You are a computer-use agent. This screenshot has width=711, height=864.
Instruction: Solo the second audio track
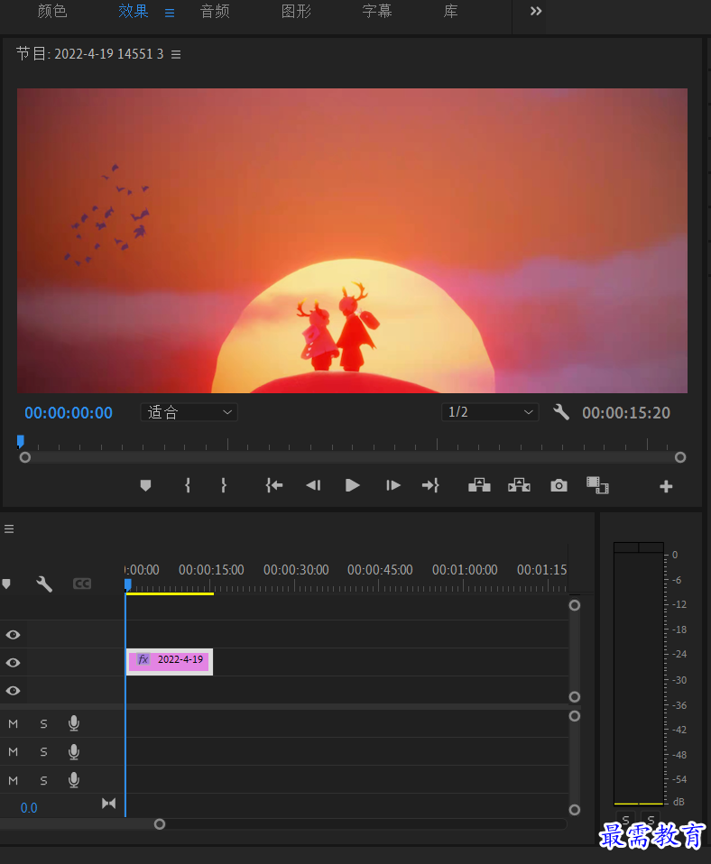[x=43, y=752]
